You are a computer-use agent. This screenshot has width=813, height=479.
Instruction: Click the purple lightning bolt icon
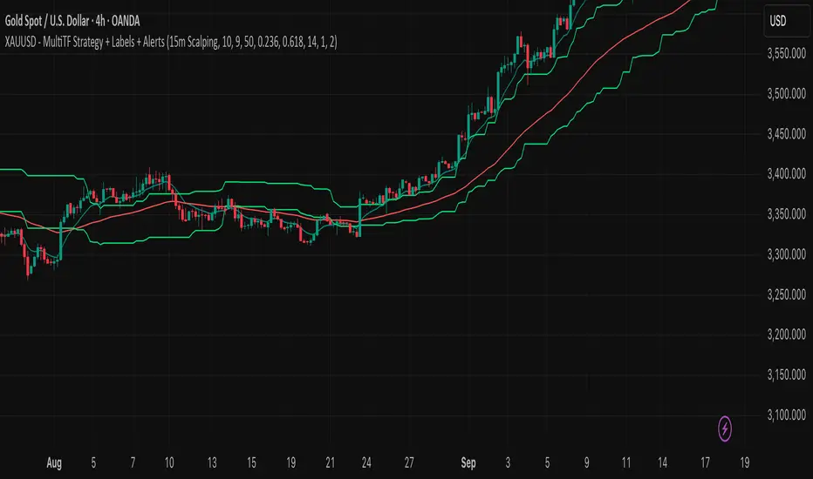tap(724, 428)
